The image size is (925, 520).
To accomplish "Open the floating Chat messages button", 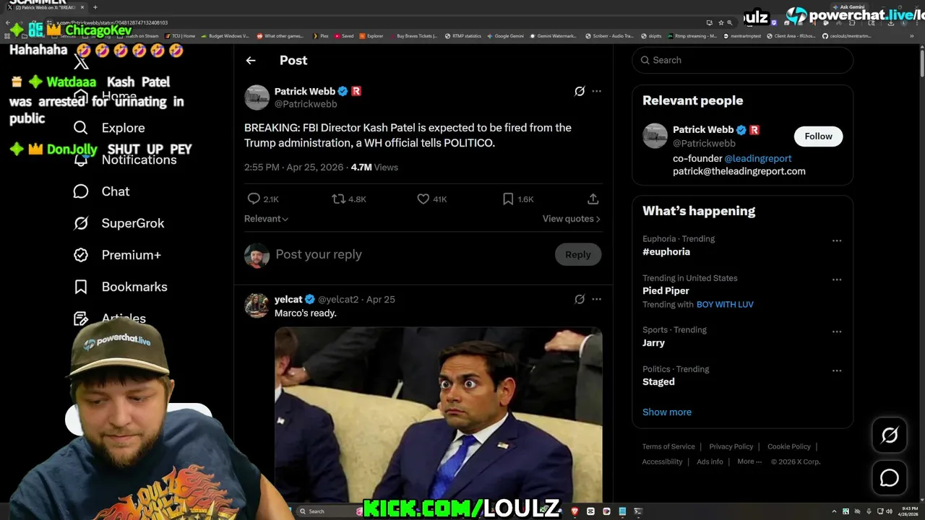I will tap(890, 478).
